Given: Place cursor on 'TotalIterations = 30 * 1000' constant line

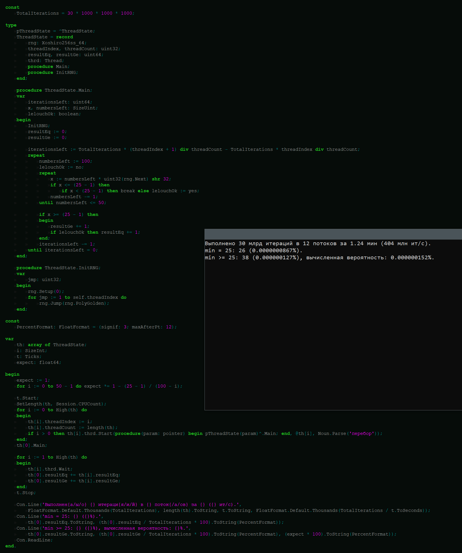Looking at the screenshot, I should pyautogui.click(x=75, y=13).
